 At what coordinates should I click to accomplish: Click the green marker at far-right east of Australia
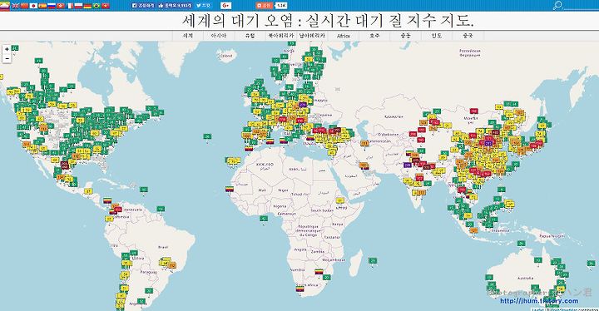[591, 264]
